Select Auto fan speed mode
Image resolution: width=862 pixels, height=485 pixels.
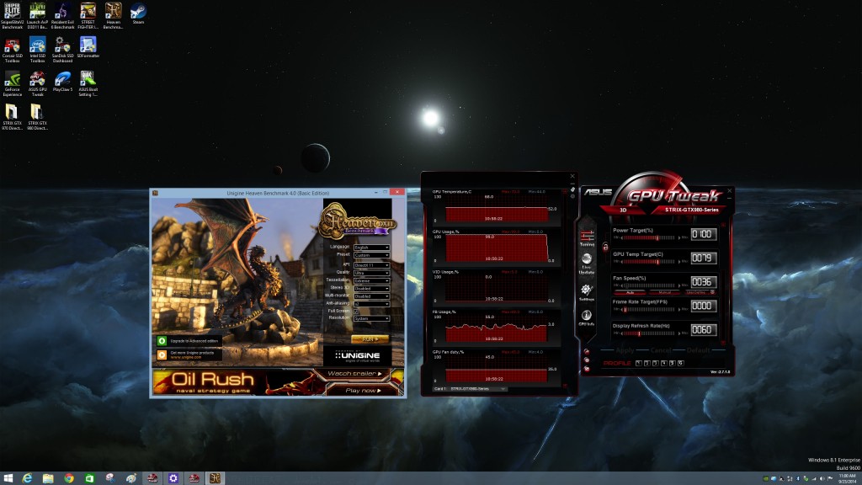(x=630, y=292)
